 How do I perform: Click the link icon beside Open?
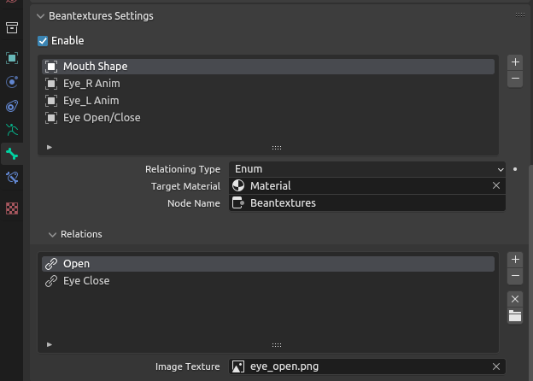click(x=51, y=264)
